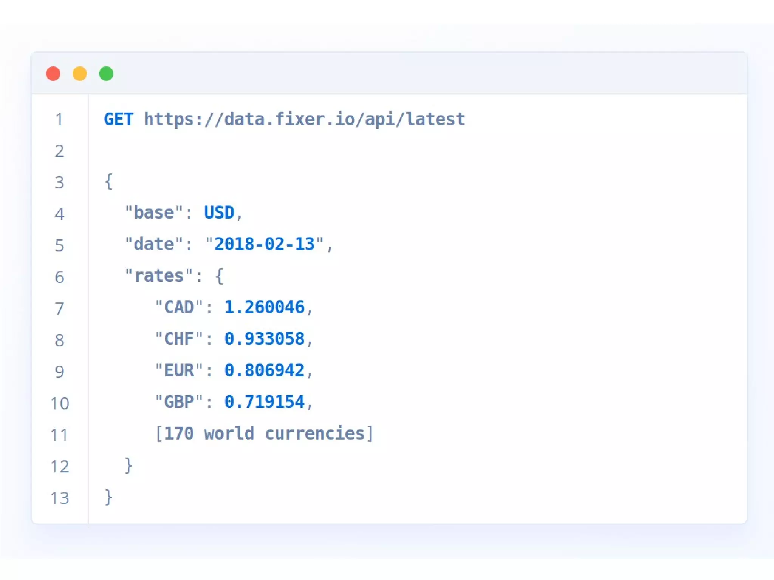Click the 2018-02-13 date value

click(x=264, y=244)
